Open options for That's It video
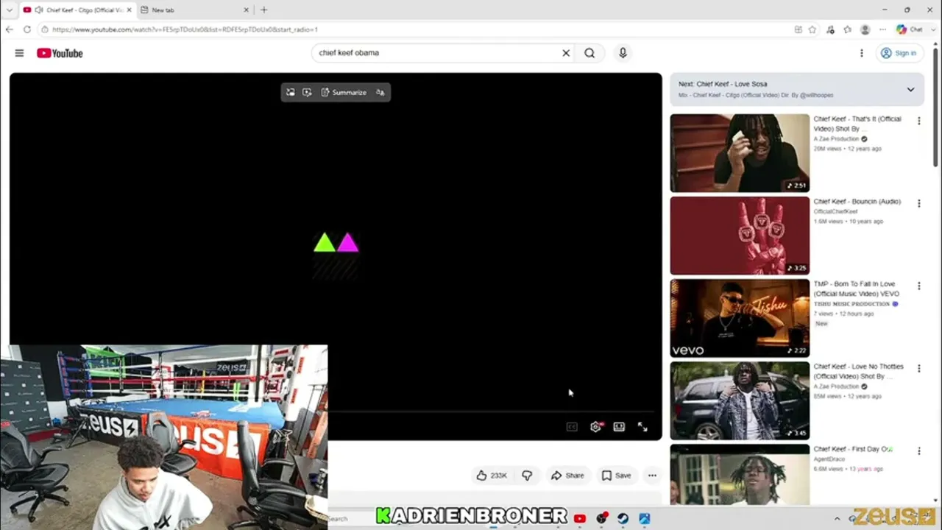 tap(918, 121)
